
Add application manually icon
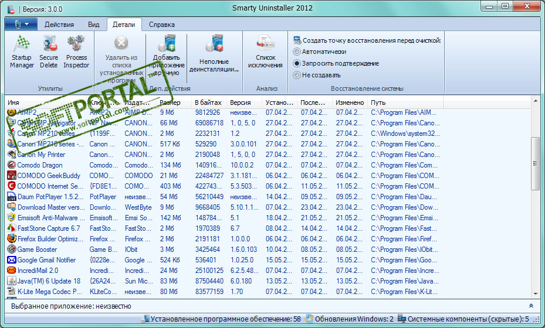(167, 43)
